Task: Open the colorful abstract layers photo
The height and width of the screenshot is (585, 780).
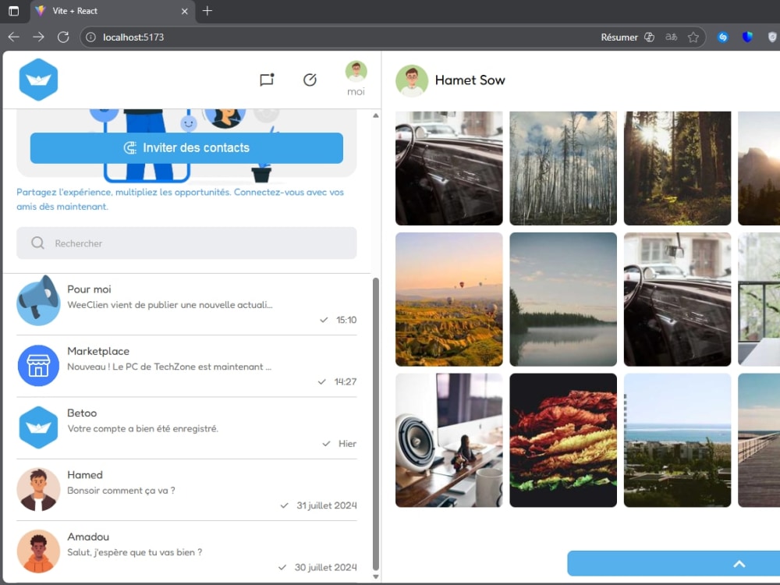Action: [563, 440]
